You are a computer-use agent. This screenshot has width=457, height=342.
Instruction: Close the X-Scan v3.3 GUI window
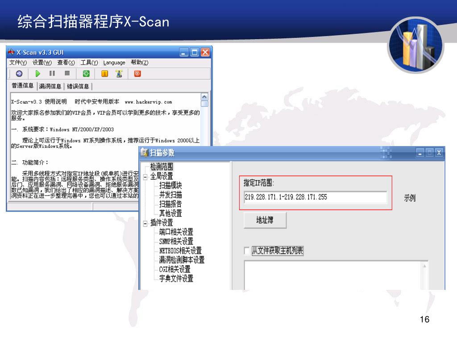click(x=205, y=53)
